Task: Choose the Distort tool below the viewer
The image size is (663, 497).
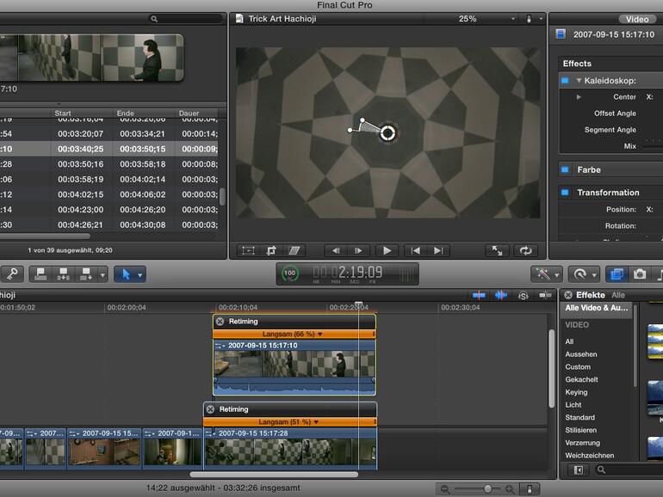Action: pos(294,250)
